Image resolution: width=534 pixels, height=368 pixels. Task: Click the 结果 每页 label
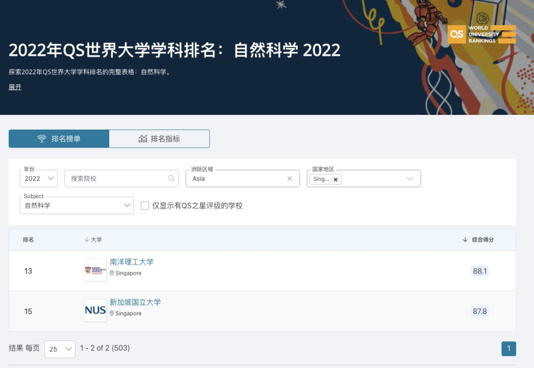pyautogui.click(x=24, y=348)
